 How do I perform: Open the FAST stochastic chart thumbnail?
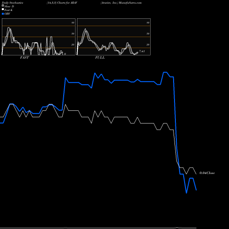point(38,37)
